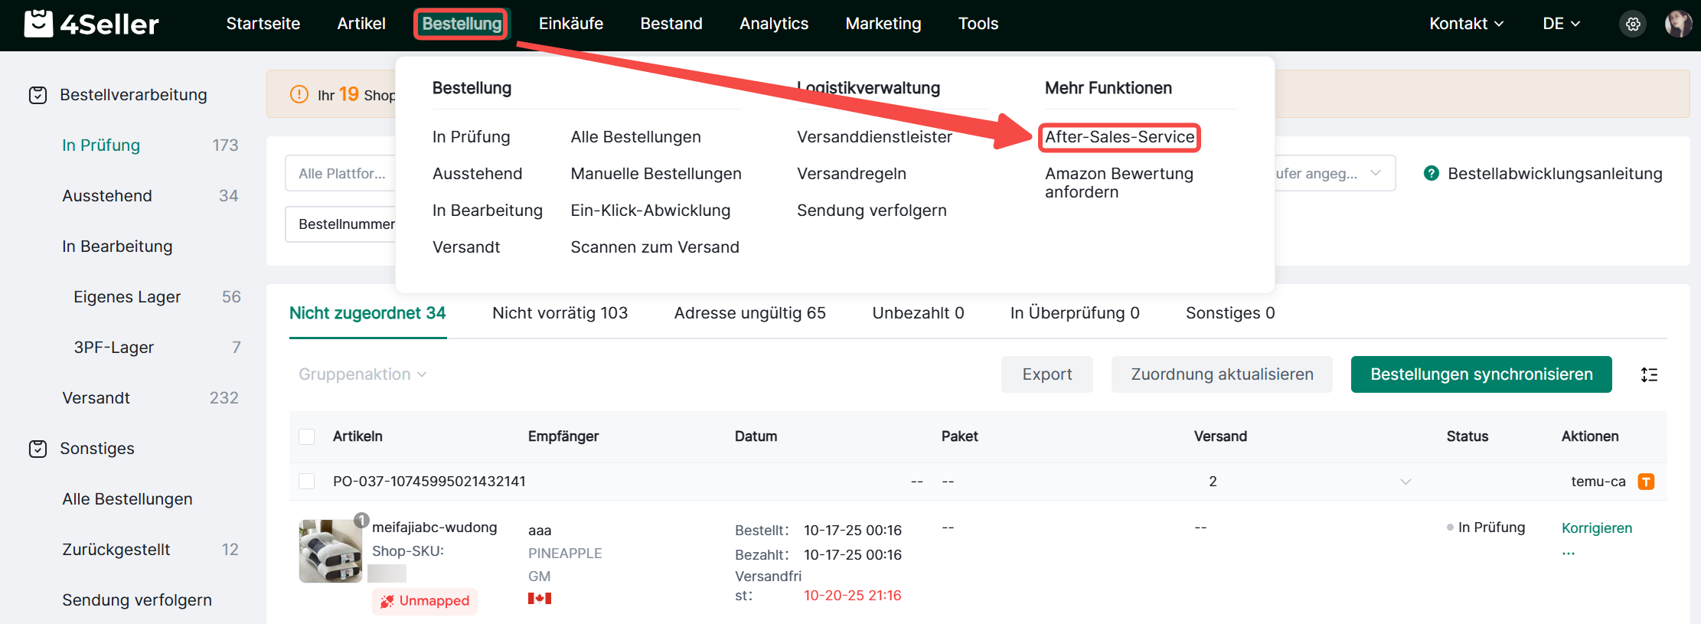This screenshot has height=624, width=1701.
Task: Open the settings gear icon
Action: click(x=1633, y=25)
